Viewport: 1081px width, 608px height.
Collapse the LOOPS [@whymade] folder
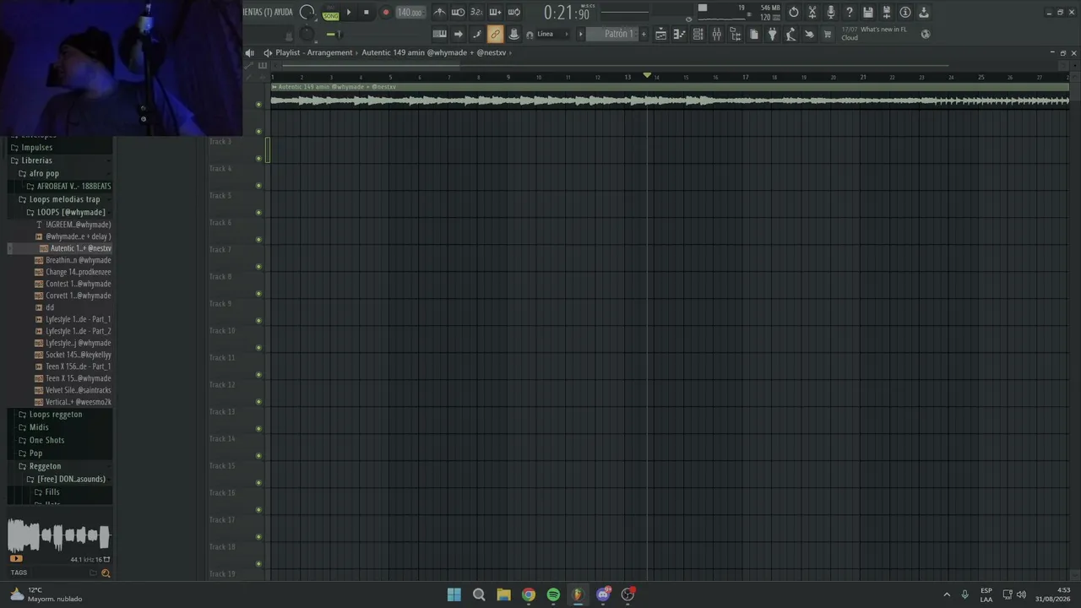tap(71, 212)
